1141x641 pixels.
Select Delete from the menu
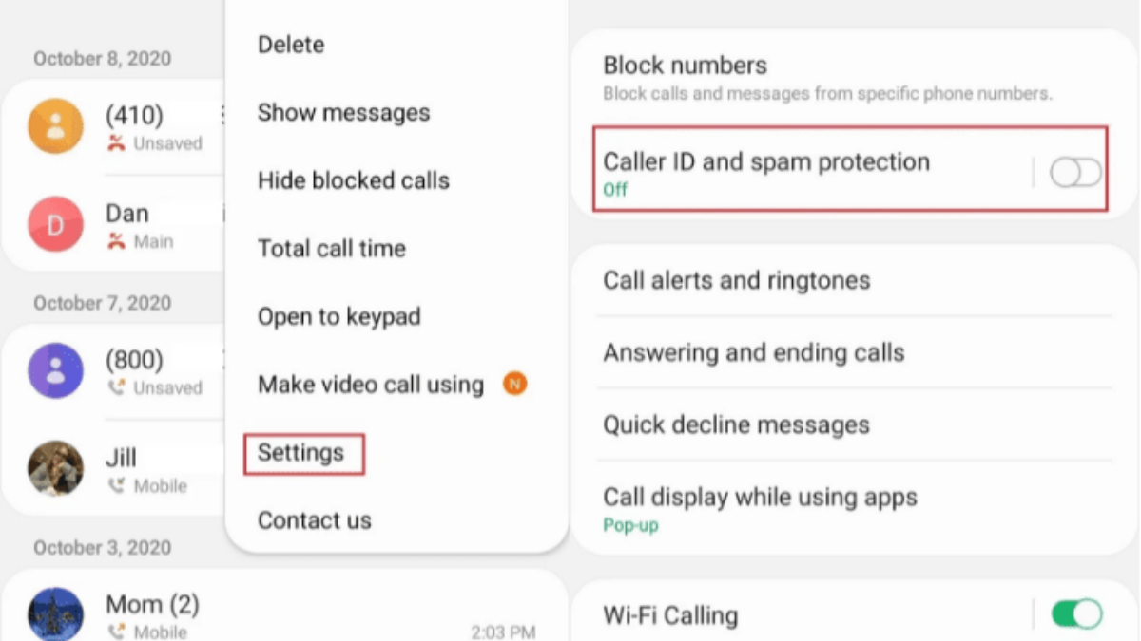tap(291, 45)
